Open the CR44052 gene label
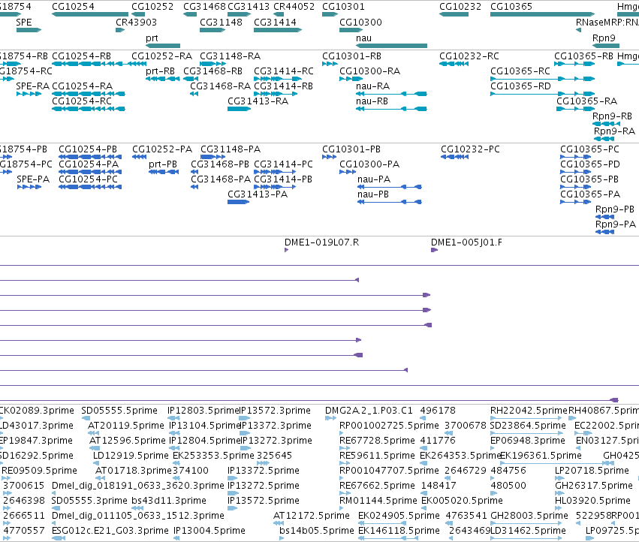639x542 pixels. tap(294, 7)
